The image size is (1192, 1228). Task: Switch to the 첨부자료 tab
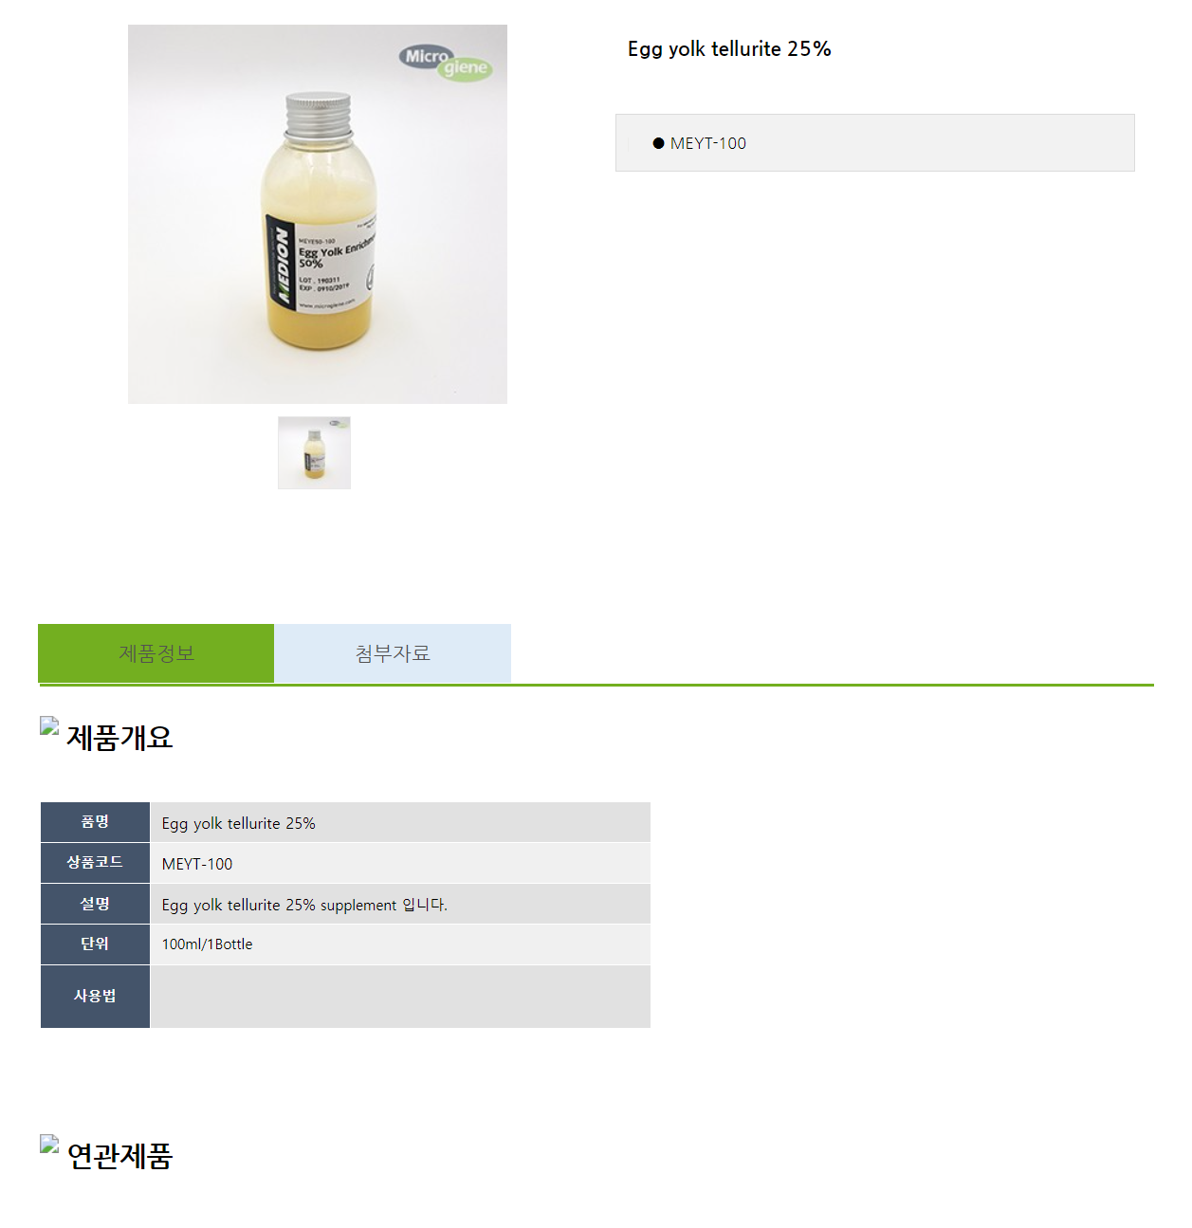(393, 653)
